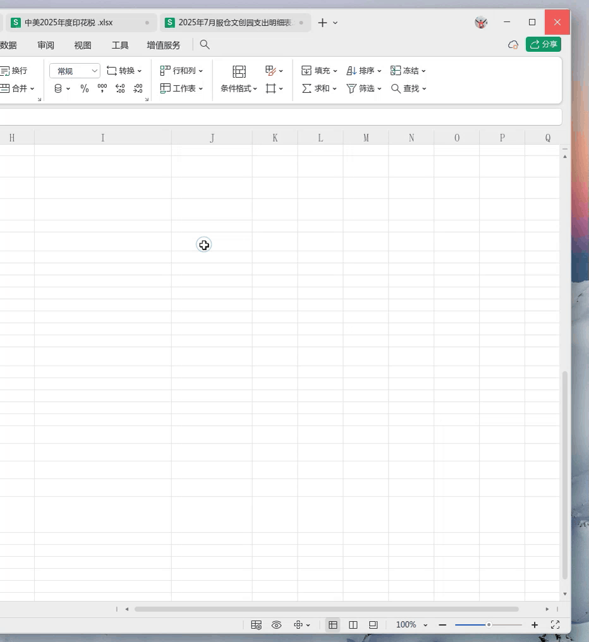Open the 行和列 rows and columns dropdown
Image resolution: width=589 pixels, height=642 pixels.
tap(181, 71)
